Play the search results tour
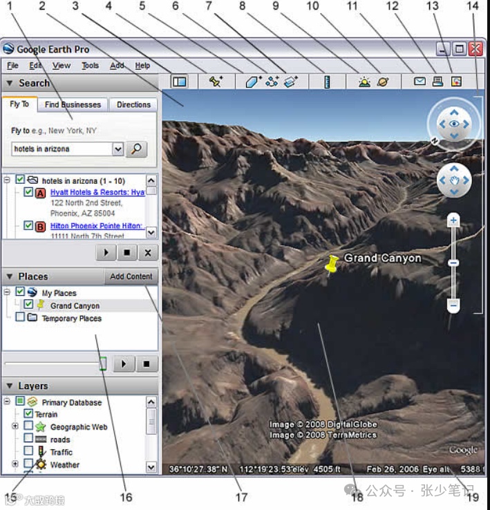490x510 pixels. (x=106, y=252)
